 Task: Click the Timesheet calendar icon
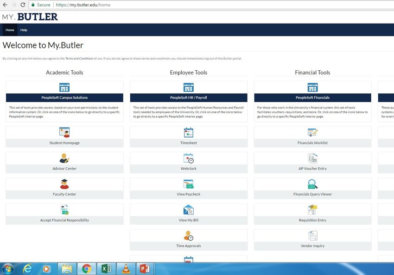click(x=189, y=133)
